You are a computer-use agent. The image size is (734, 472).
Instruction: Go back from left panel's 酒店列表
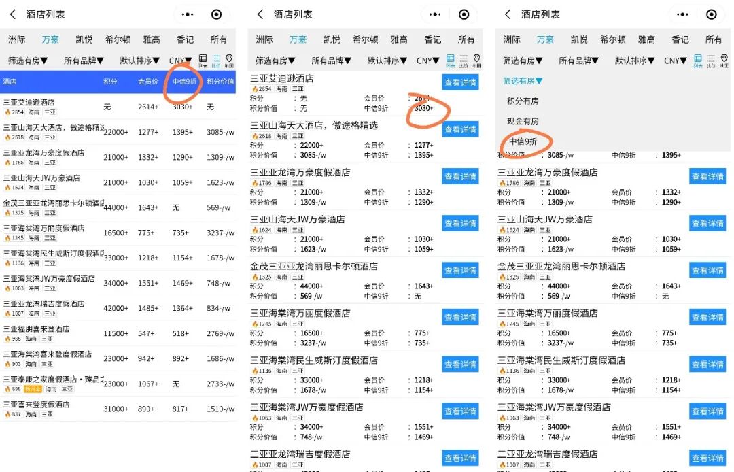coord(13,14)
